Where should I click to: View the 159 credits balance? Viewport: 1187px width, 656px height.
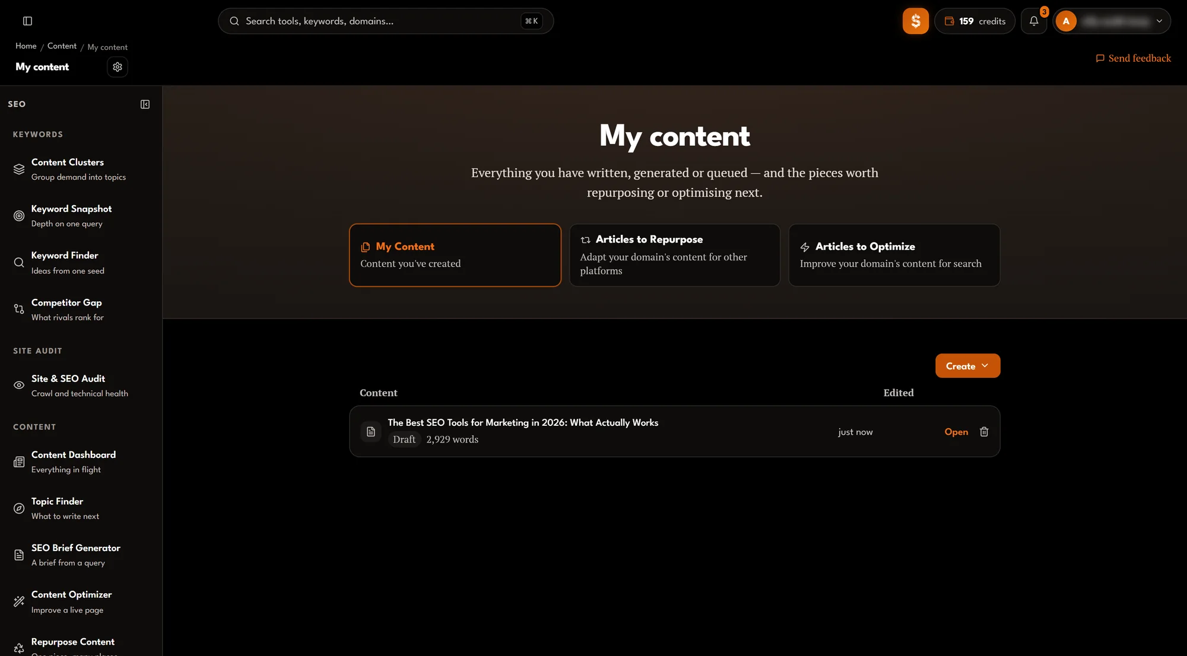point(975,21)
